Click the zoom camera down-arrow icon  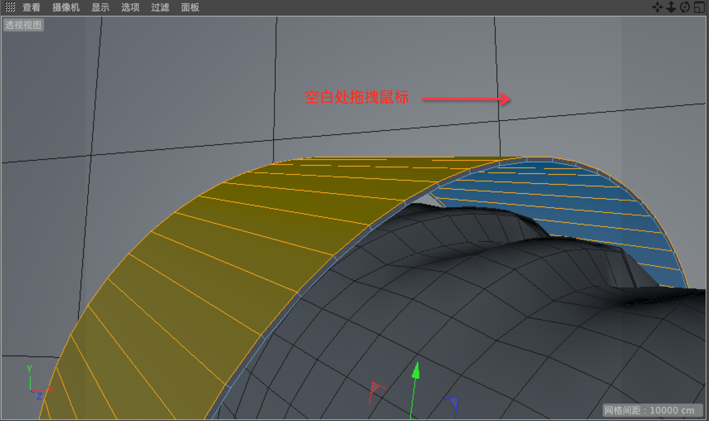coord(671,7)
